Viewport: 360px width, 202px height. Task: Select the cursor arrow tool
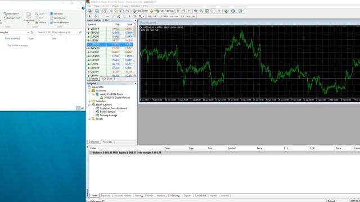pos(90,16)
